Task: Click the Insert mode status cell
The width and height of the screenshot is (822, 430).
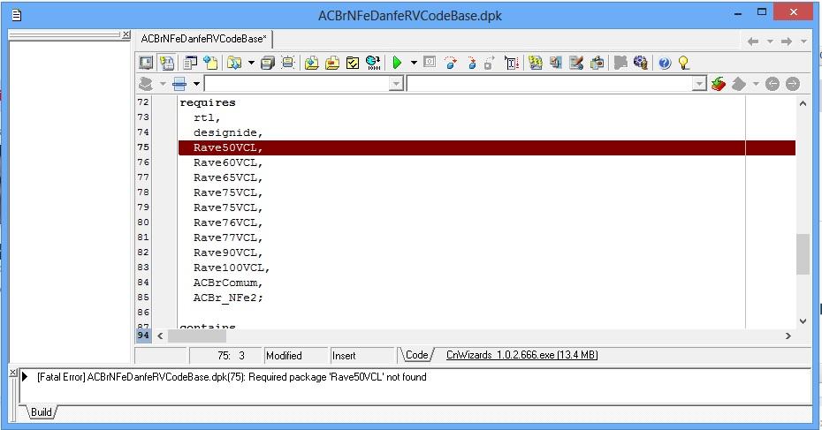Action: click(x=362, y=356)
